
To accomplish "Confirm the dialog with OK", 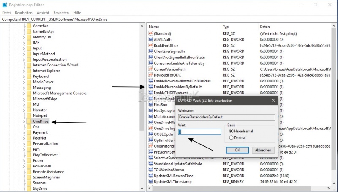I will point(237,150).
